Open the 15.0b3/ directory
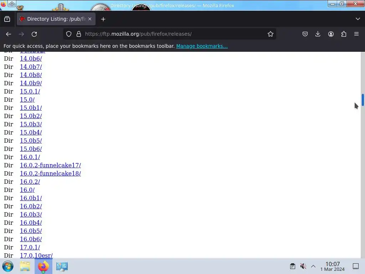This screenshot has width=365, height=274. (31, 124)
